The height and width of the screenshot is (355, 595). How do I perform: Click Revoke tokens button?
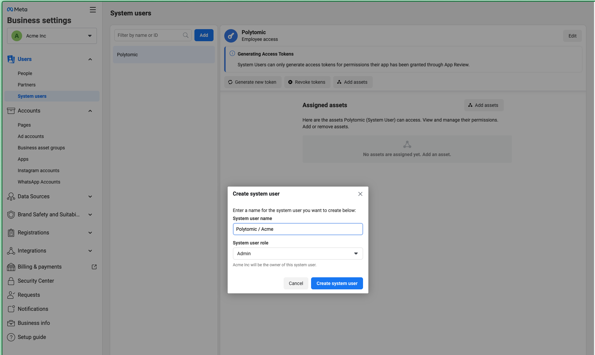click(x=307, y=82)
